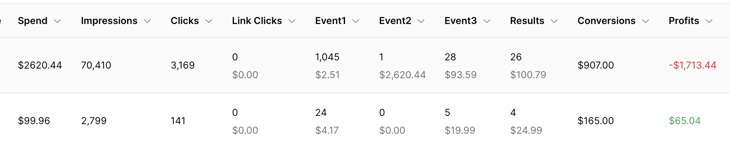Image resolution: width=730 pixels, height=144 pixels.
Task: Click the $907.00 conversions value
Action: pos(595,65)
